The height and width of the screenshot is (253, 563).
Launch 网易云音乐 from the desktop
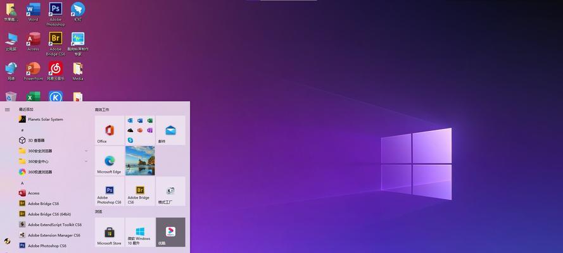55,71
